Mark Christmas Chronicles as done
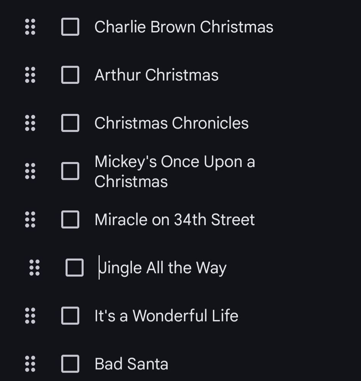 (70, 123)
